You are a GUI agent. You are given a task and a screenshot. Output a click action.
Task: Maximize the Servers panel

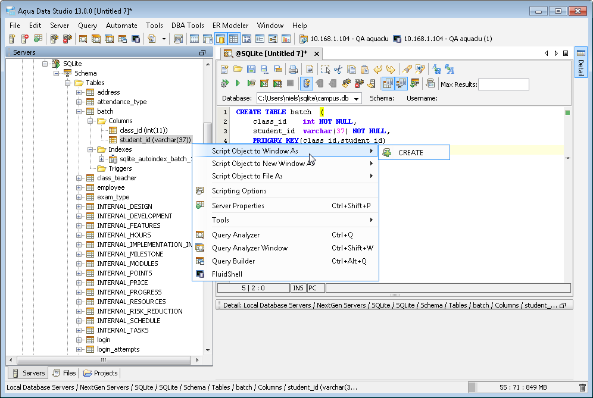pos(202,52)
